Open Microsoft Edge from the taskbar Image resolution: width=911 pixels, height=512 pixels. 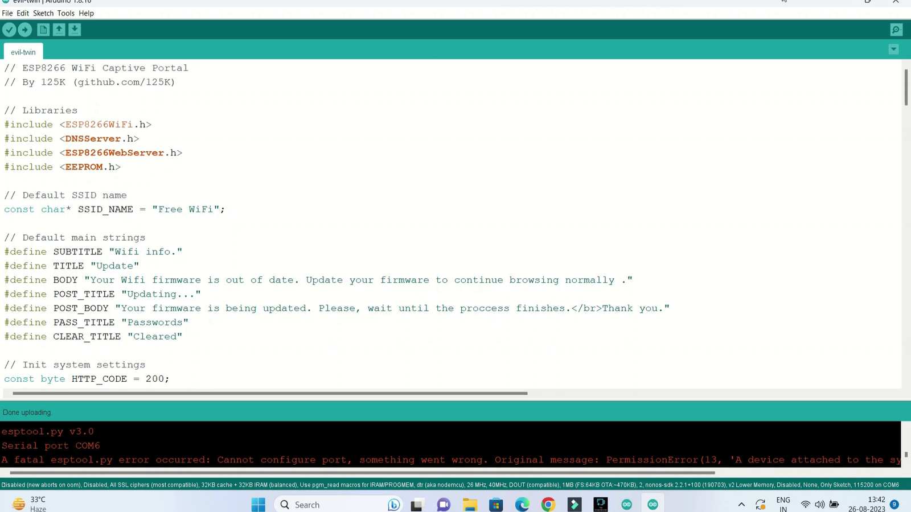[x=522, y=505]
